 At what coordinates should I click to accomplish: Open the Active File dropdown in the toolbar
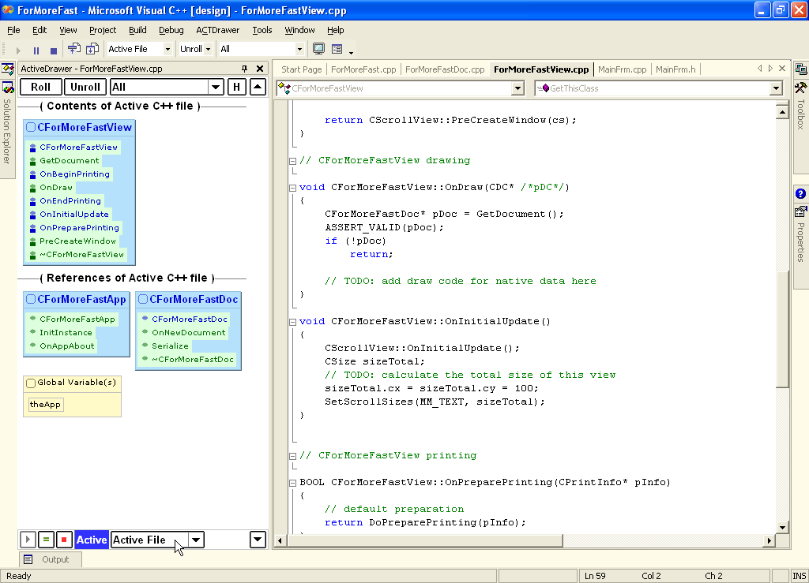[x=167, y=49]
